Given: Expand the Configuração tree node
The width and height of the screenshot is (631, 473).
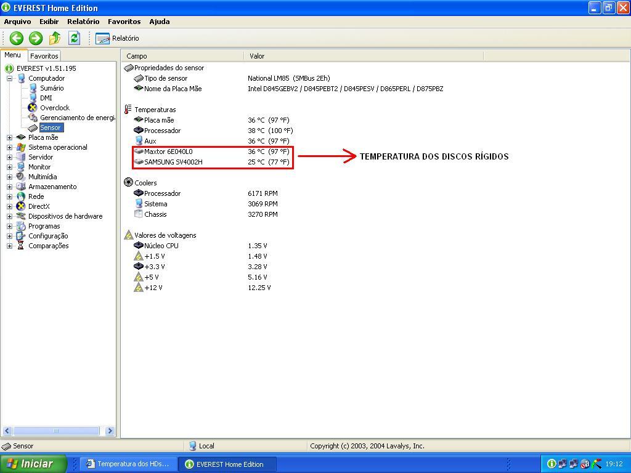Looking at the screenshot, I should [10, 236].
